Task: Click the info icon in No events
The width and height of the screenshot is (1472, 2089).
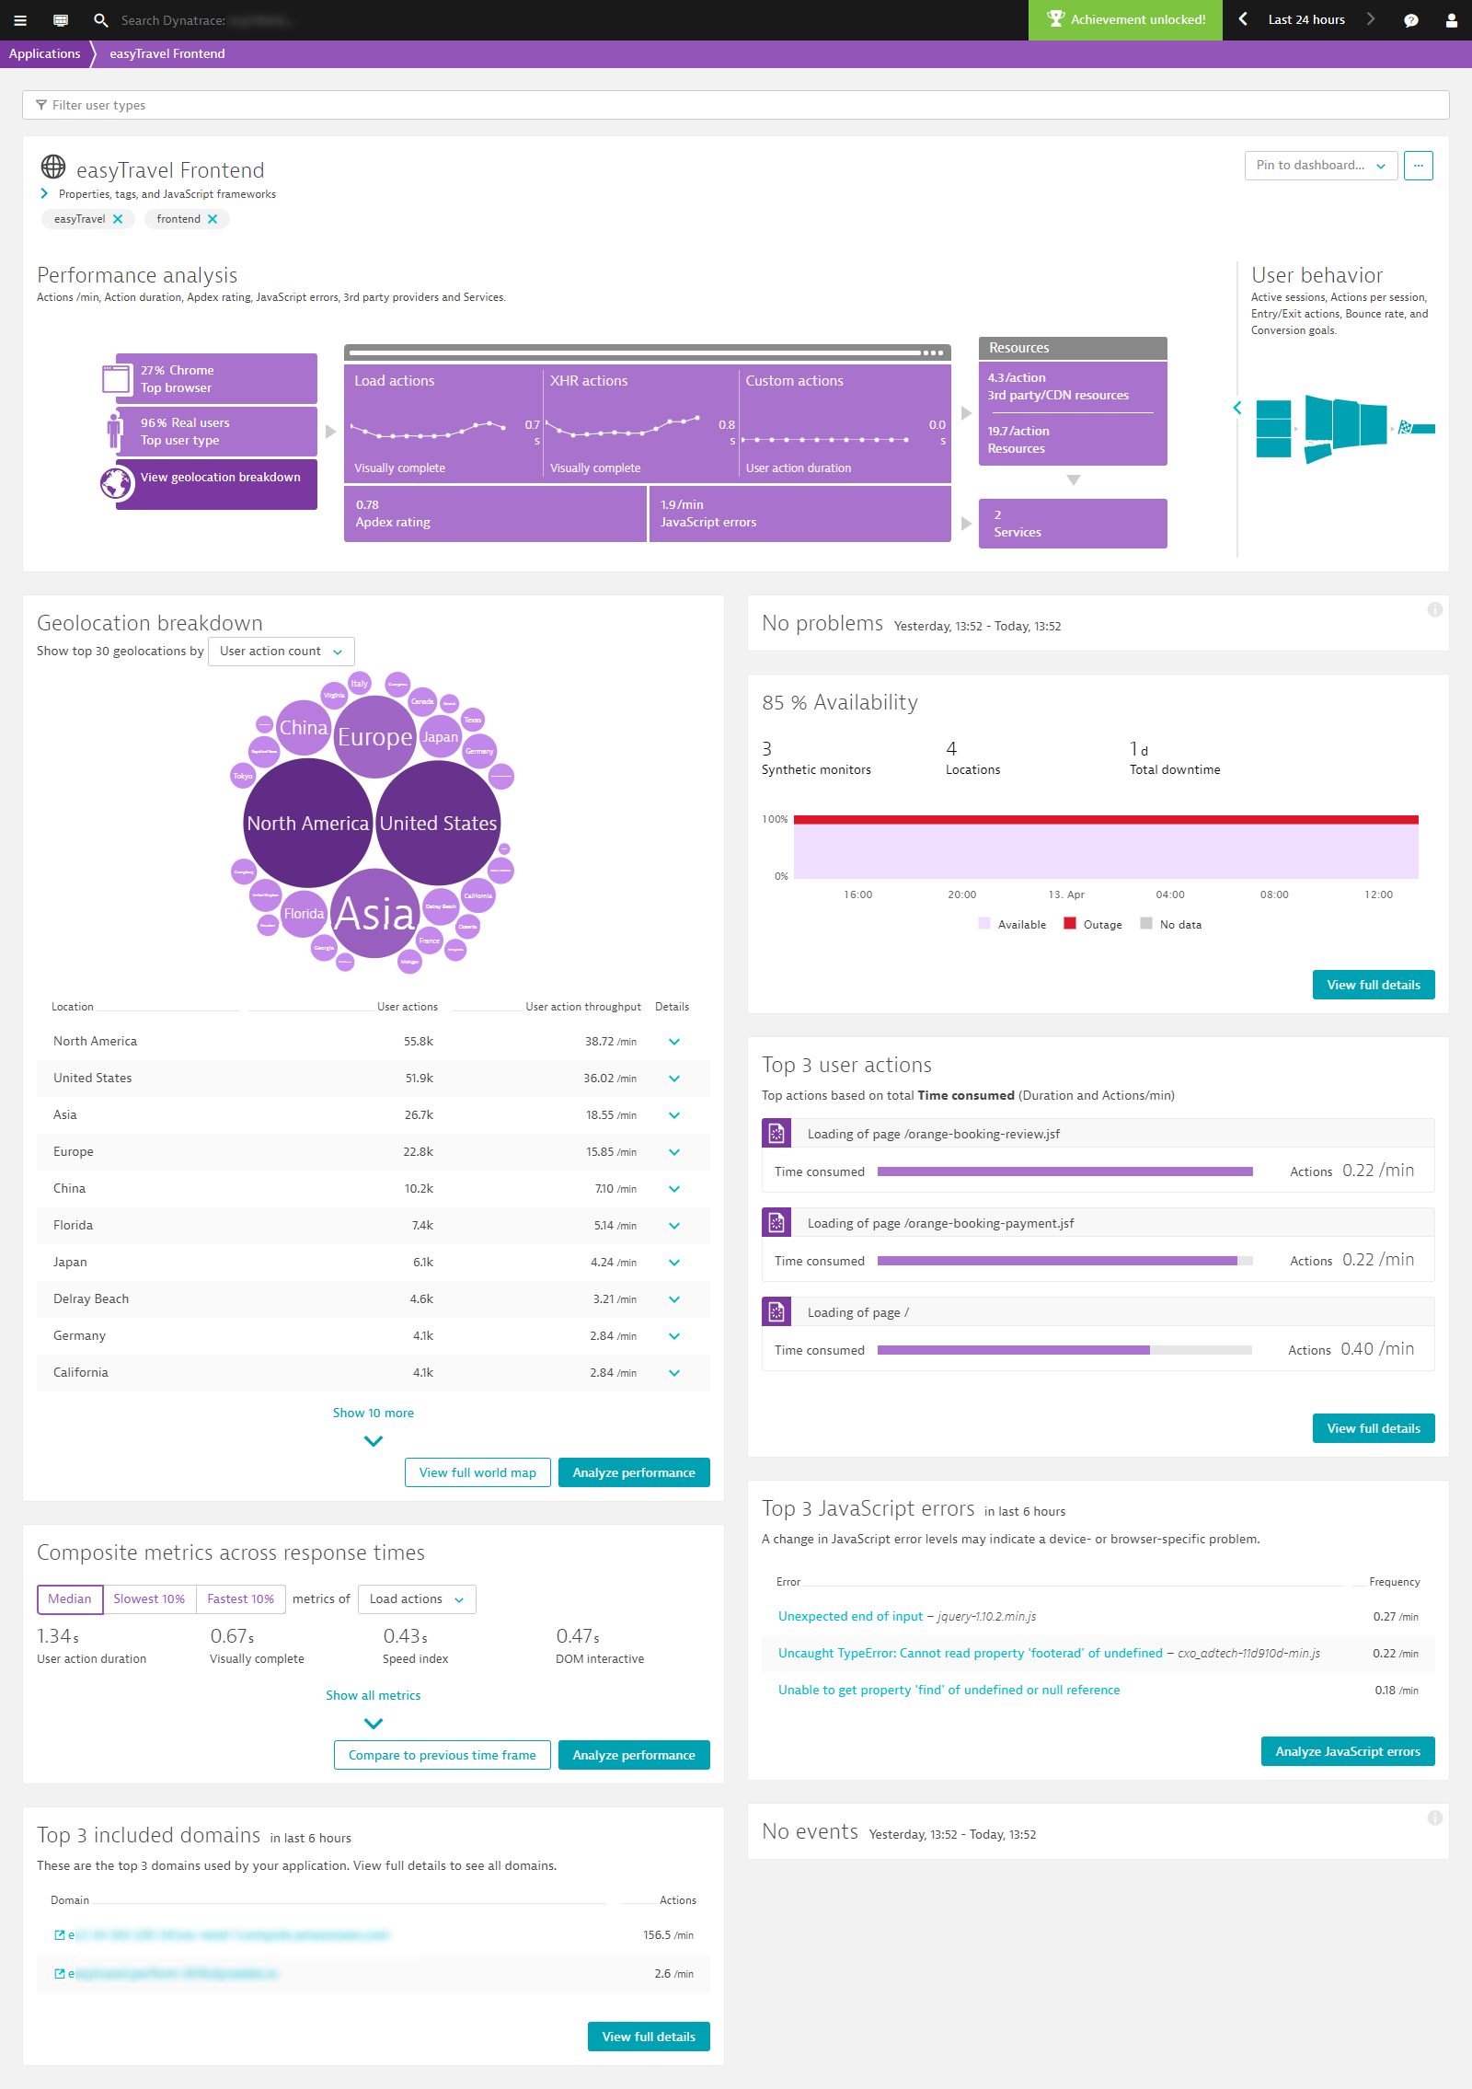Action: [1434, 1818]
